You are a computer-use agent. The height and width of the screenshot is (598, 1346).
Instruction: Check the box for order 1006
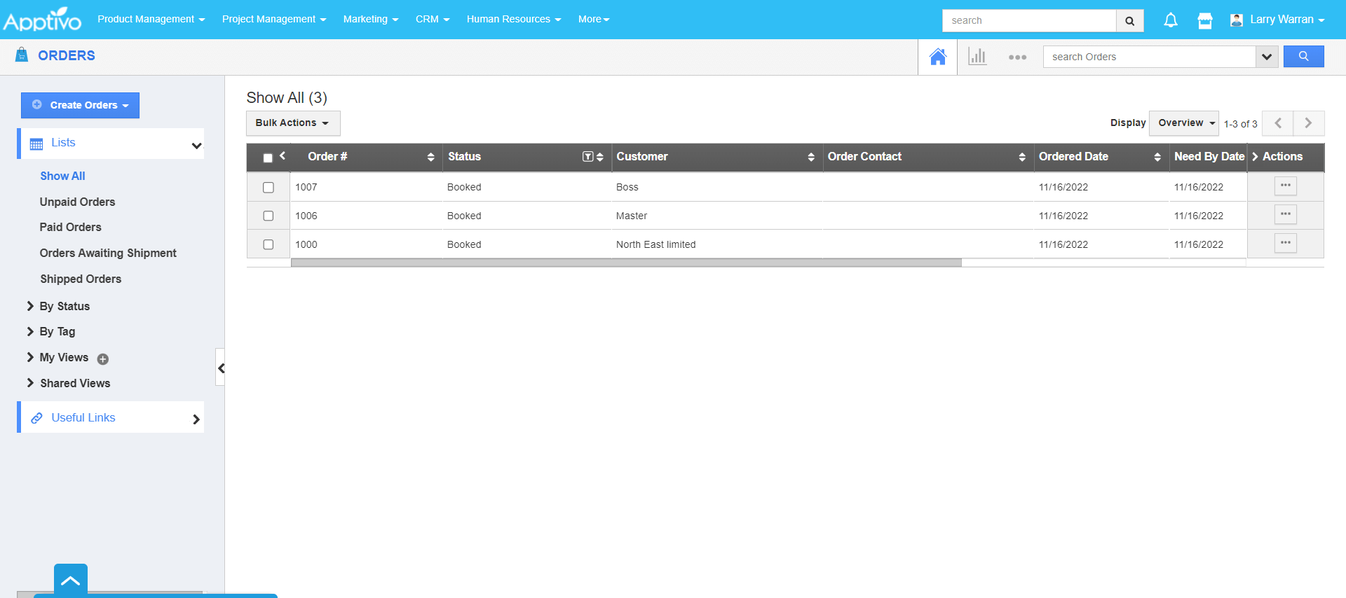tap(268, 216)
